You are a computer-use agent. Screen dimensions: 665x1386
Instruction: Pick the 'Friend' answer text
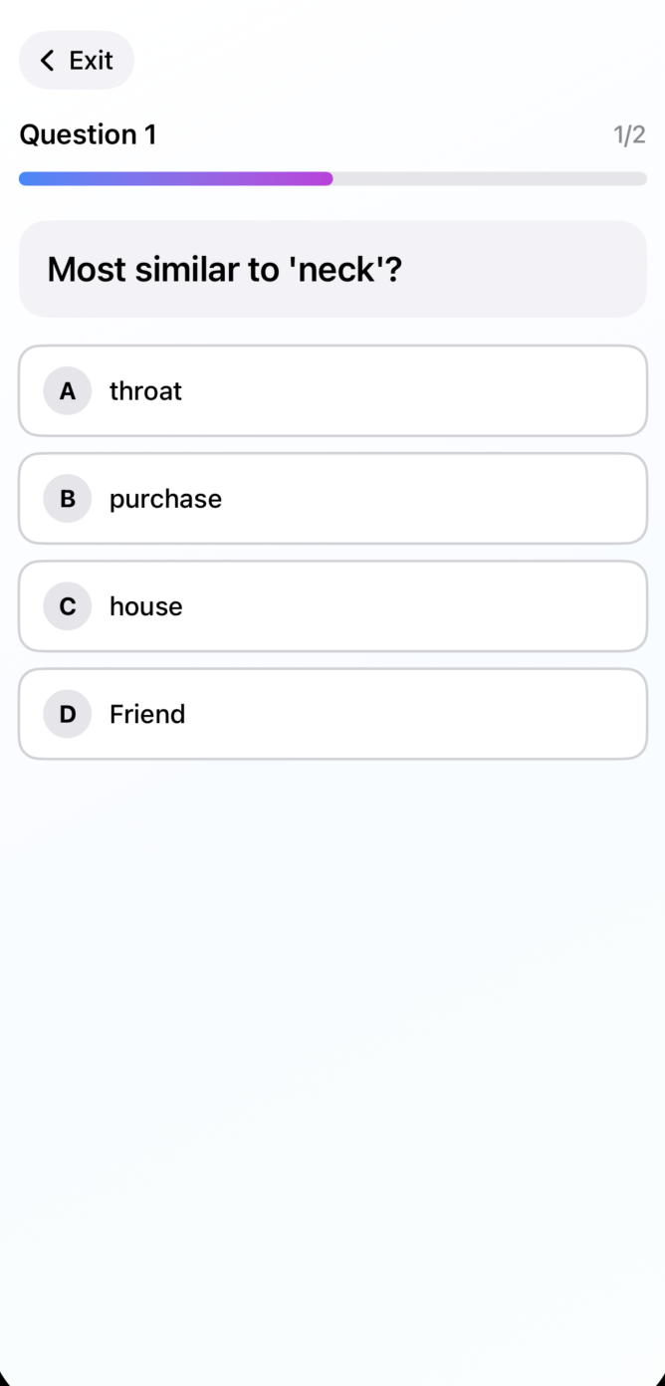point(147,714)
